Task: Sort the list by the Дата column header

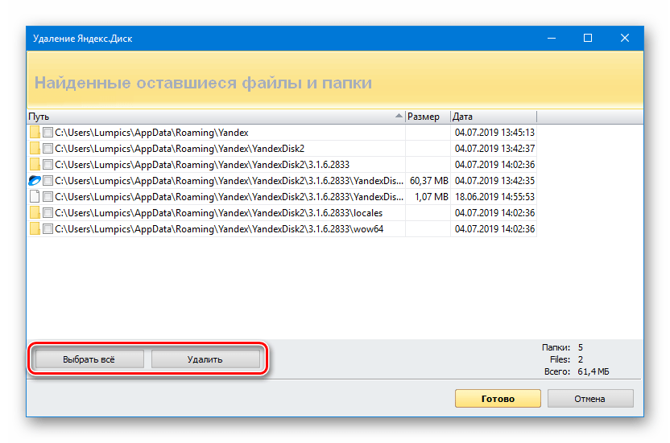Action: click(493, 117)
